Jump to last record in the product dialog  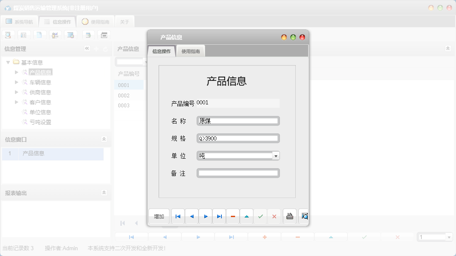[219, 216]
